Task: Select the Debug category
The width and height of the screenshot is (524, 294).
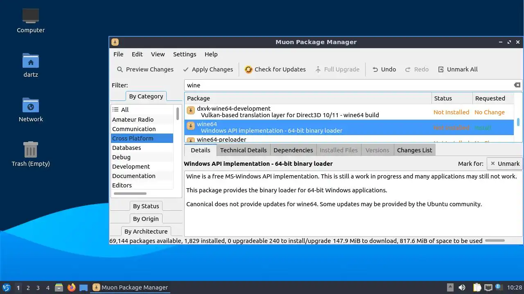Action: click(x=142, y=157)
